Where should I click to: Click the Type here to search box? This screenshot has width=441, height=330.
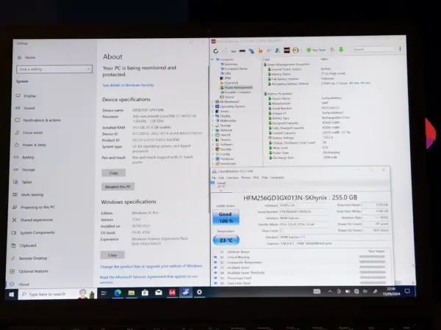pos(57,294)
